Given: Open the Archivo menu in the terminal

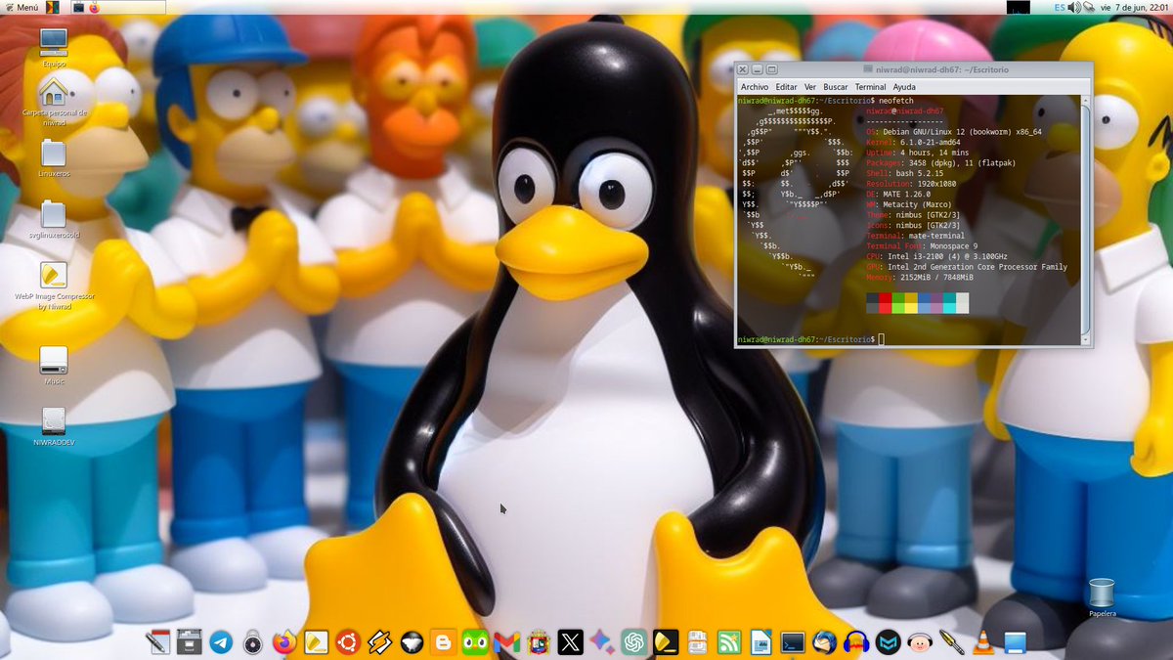Looking at the screenshot, I should click(x=754, y=86).
